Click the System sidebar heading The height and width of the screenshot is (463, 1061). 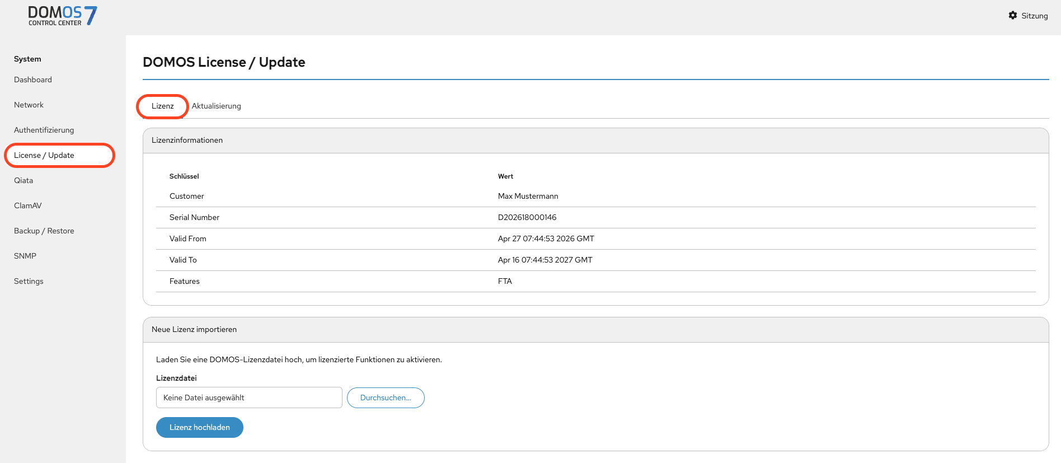27,59
